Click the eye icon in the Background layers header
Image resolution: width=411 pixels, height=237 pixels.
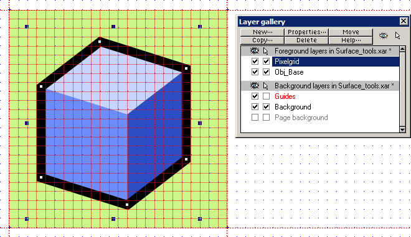coord(254,85)
